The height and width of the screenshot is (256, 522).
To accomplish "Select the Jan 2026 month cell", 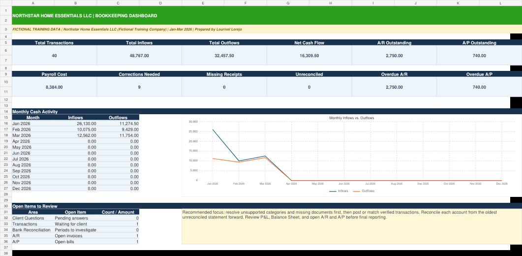I will click(x=33, y=124).
